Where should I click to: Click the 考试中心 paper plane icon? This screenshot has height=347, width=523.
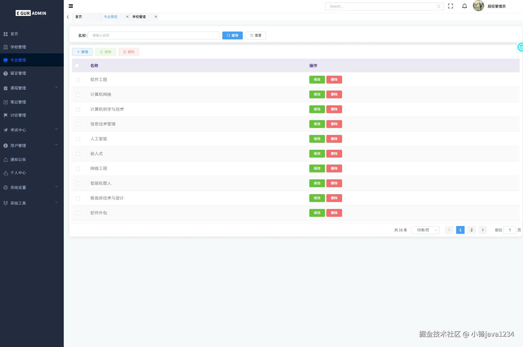(x=6, y=130)
